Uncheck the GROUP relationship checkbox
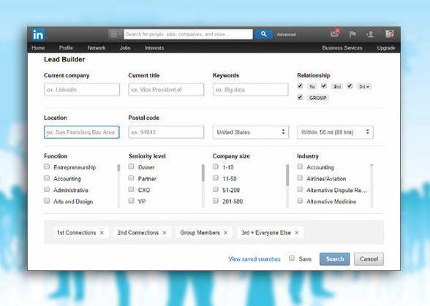The width and height of the screenshot is (430, 306). [x=300, y=97]
